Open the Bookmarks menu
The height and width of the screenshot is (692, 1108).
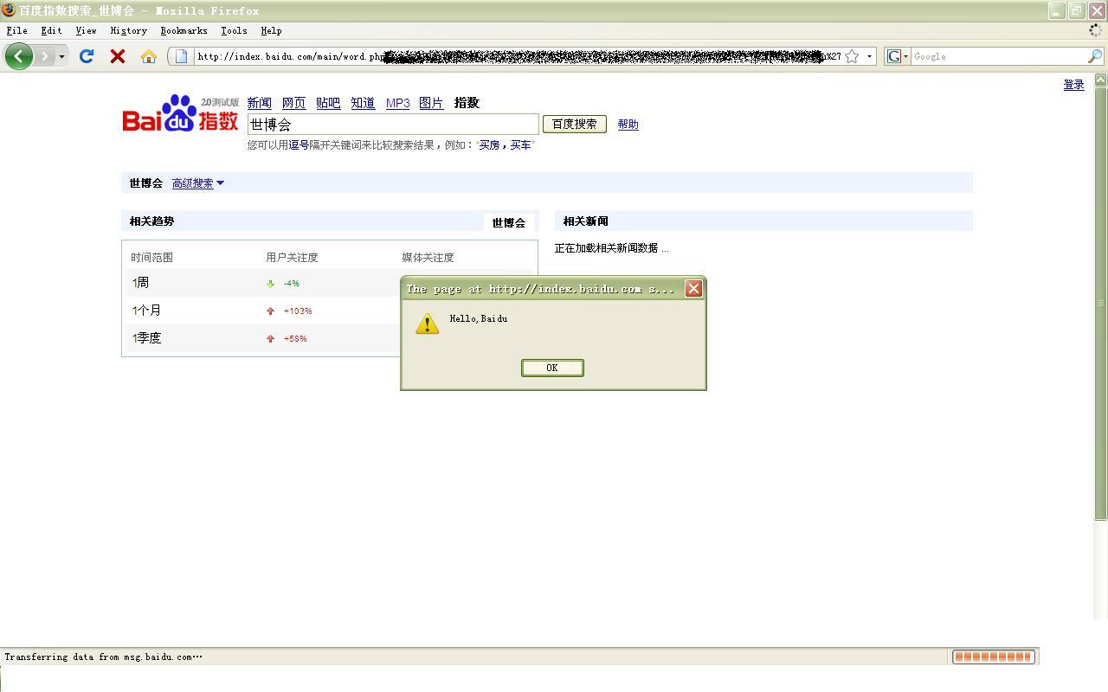coord(184,30)
